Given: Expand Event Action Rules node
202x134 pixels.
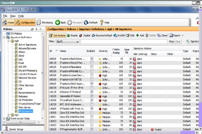Looking at the screenshot, I should coord(4,118).
